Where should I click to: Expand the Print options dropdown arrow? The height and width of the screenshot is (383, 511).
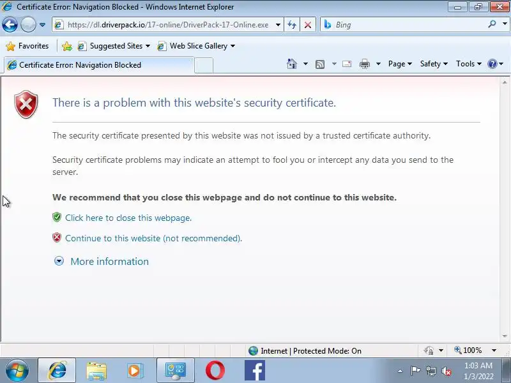[x=378, y=64]
